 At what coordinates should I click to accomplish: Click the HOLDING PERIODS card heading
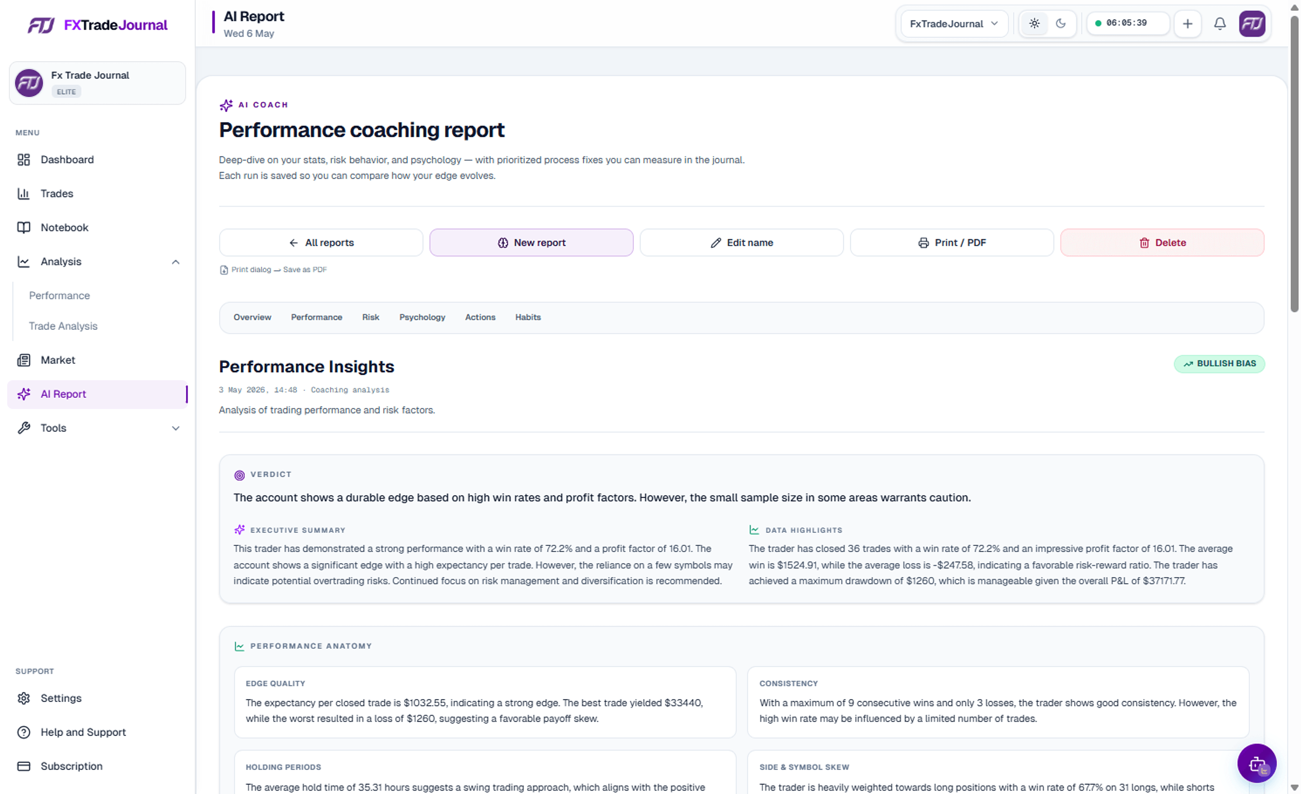(x=283, y=767)
